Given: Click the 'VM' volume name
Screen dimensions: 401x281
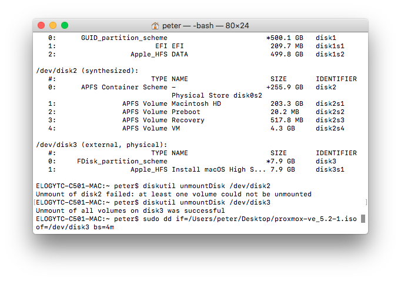Looking at the screenshot, I should coord(176,128).
